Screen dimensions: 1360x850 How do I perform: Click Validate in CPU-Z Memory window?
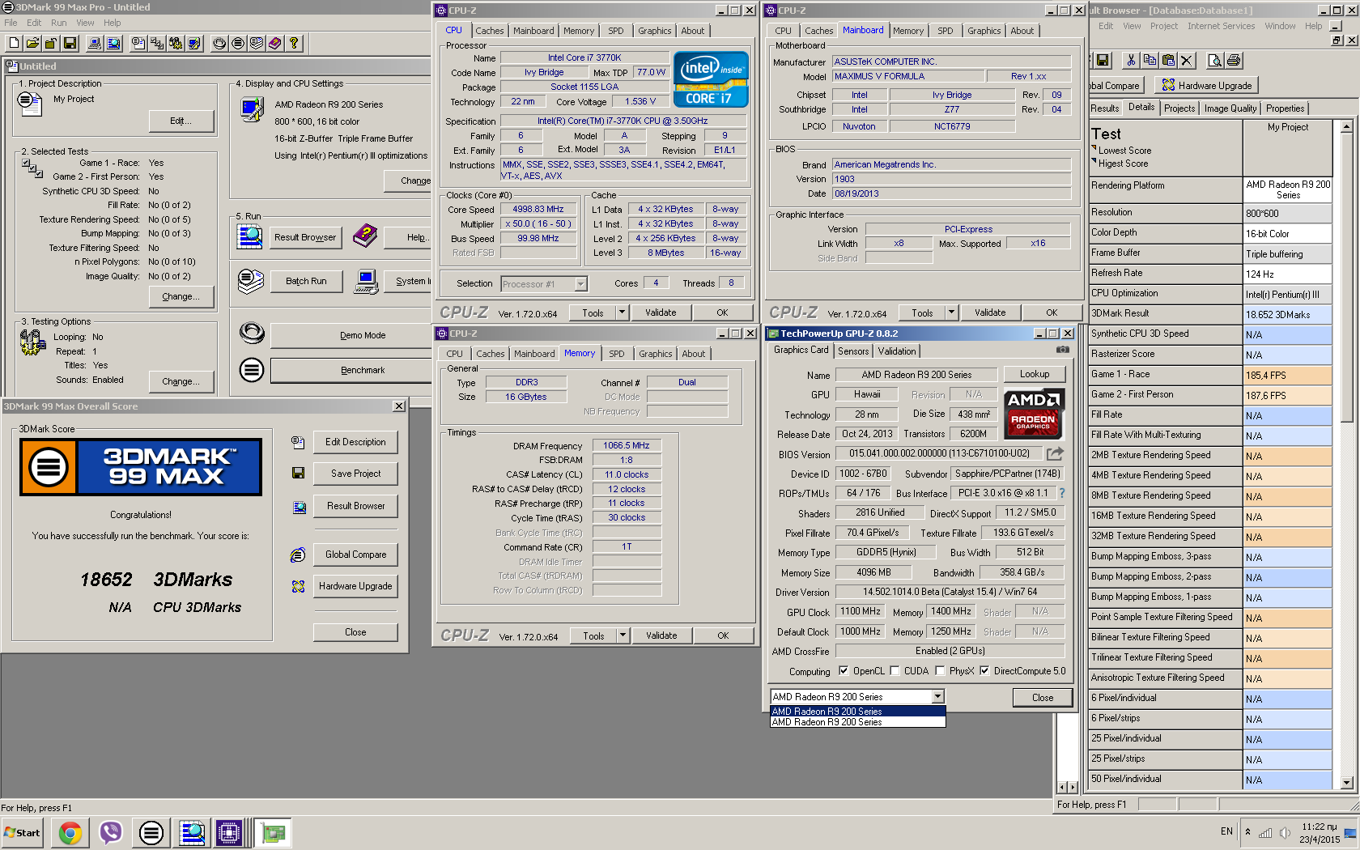pos(661,635)
